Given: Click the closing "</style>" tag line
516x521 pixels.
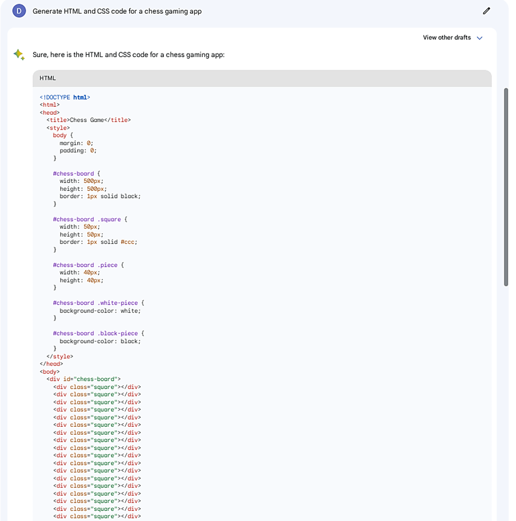Looking at the screenshot, I should (60, 357).
